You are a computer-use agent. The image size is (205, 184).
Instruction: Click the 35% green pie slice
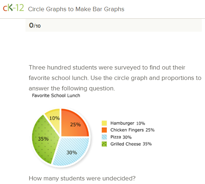(45, 140)
